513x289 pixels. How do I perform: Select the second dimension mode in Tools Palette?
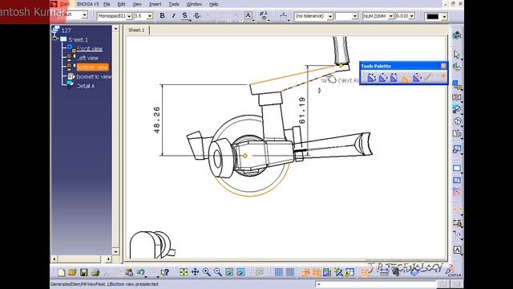coord(382,78)
